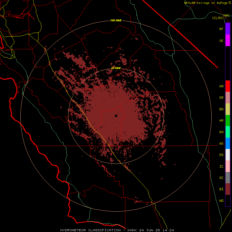The height and width of the screenshot is (232, 232).
Task: Click the GC gray legend swatch
Action: (228, 178)
